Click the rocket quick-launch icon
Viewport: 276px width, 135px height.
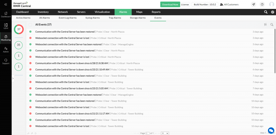[x=253, y=4]
